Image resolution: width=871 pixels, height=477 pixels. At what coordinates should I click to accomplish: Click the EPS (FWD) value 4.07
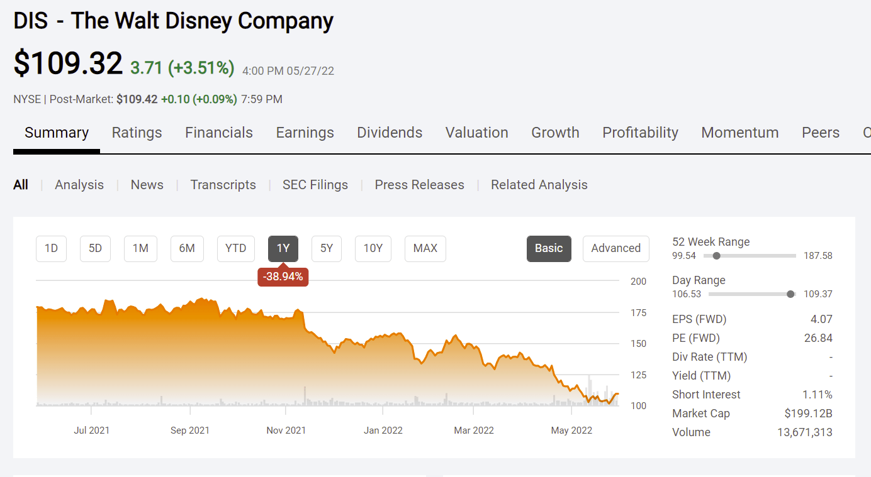click(821, 319)
